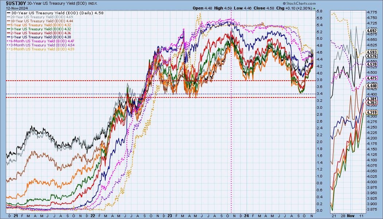383x219 pixels.
Task: Click year label 24 on the main time axis
Action: [247, 216]
